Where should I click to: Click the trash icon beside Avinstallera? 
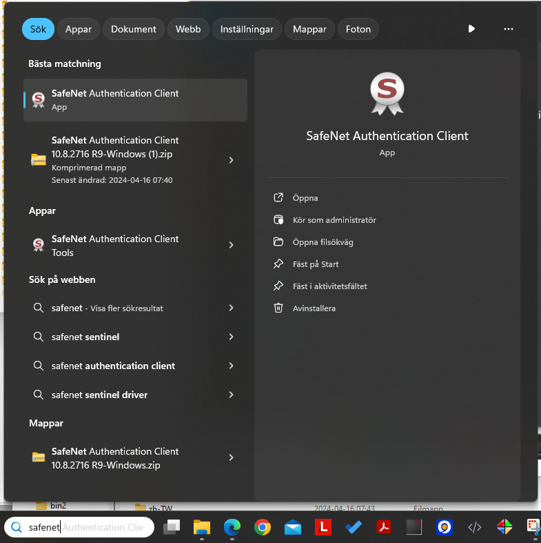pyautogui.click(x=278, y=308)
